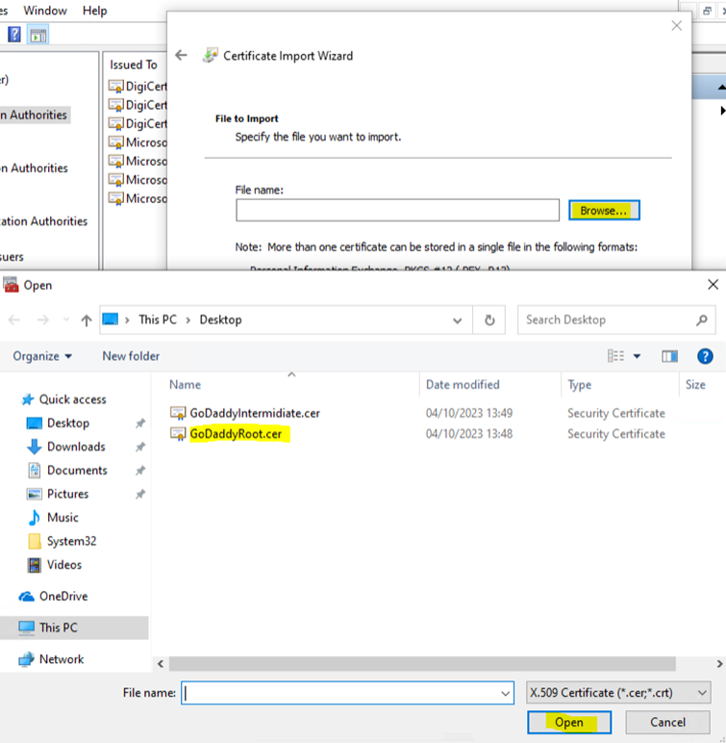Click the pin icon beside Pictures
The height and width of the screenshot is (743, 726).
(140, 495)
